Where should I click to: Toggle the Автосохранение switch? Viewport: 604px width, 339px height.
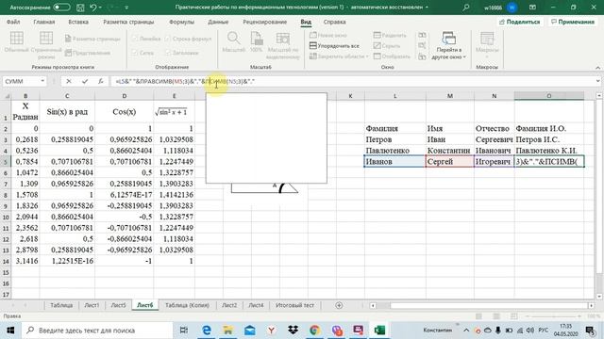[x=61, y=8]
